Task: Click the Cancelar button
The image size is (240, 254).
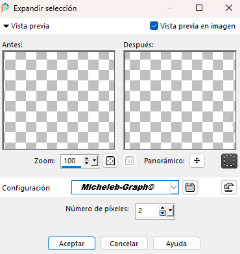Action: pos(124,244)
